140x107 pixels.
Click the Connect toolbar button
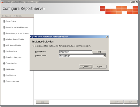pos(6,16)
